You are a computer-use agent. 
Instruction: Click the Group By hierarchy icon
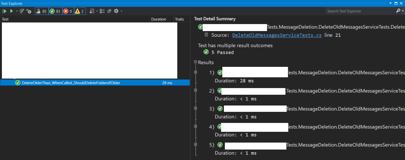(x=102, y=11)
